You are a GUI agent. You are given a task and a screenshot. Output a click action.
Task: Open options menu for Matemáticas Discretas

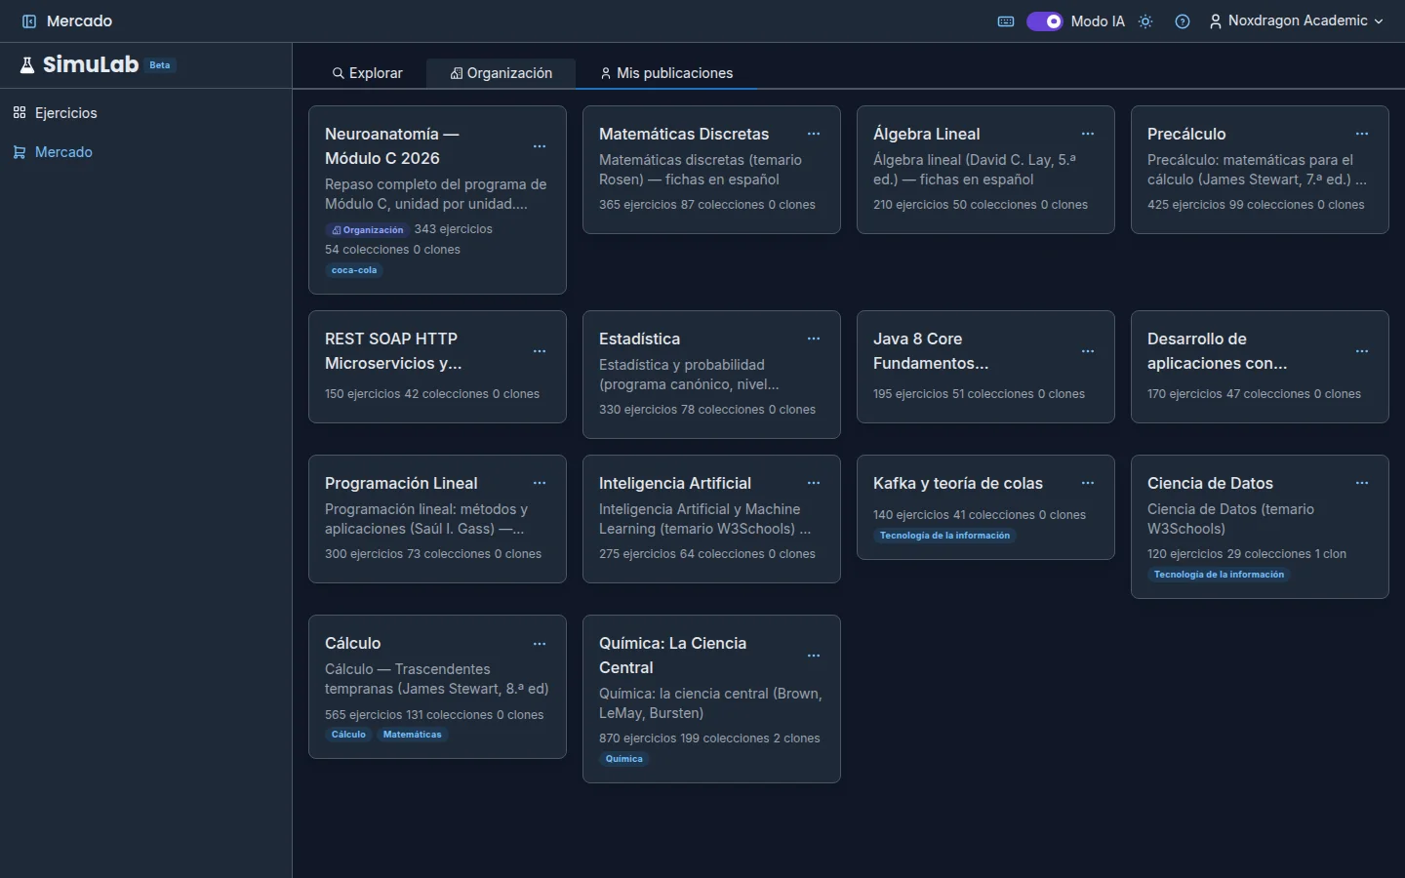tap(814, 134)
